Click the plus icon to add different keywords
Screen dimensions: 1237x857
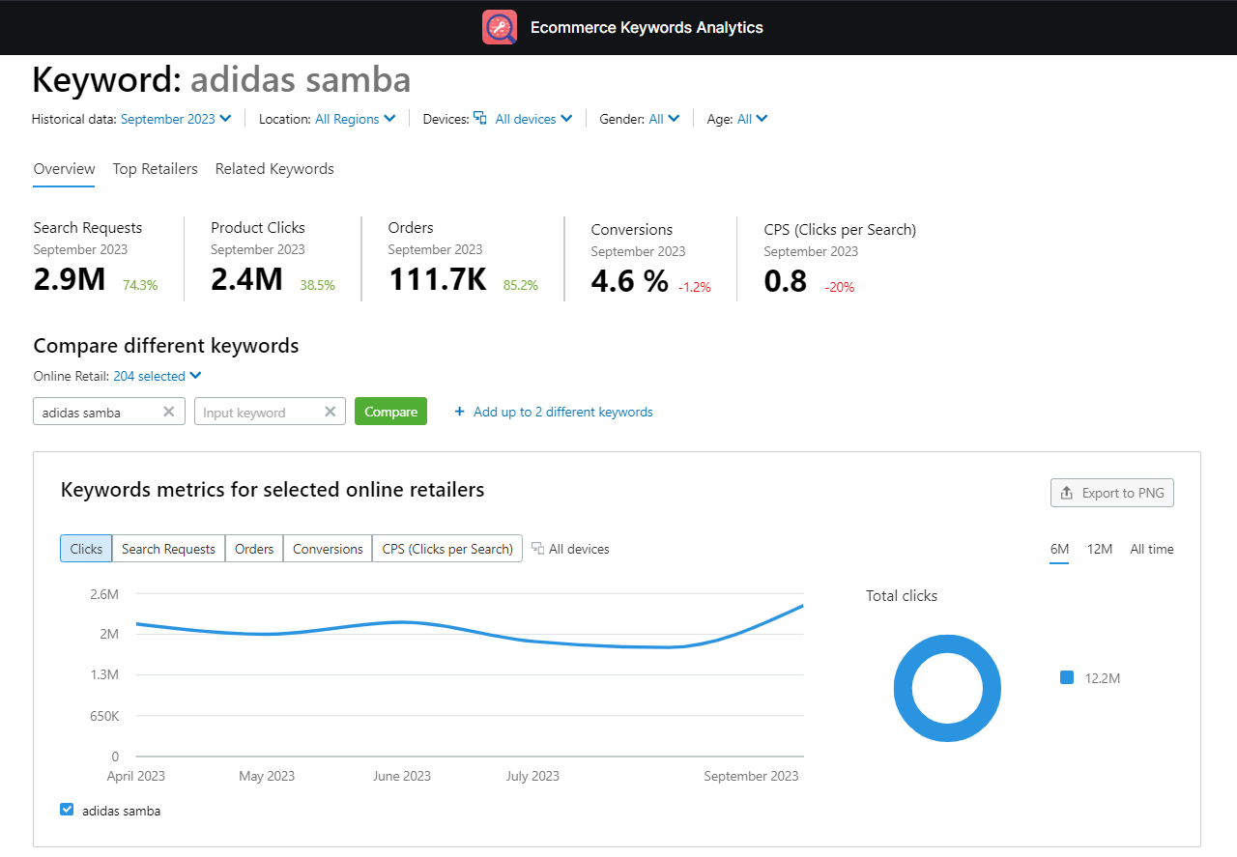coord(459,412)
